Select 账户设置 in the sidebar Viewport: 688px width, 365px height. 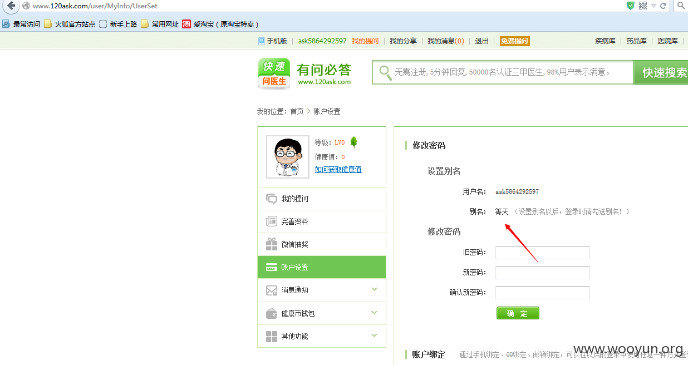click(322, 267)
